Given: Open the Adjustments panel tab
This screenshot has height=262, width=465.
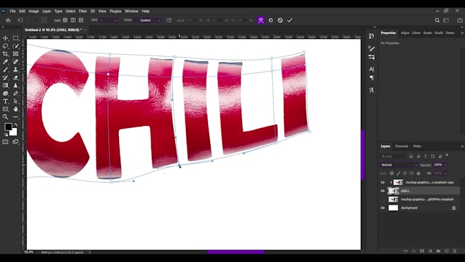Looking at the screenshot, I should [x=405, y=33].
